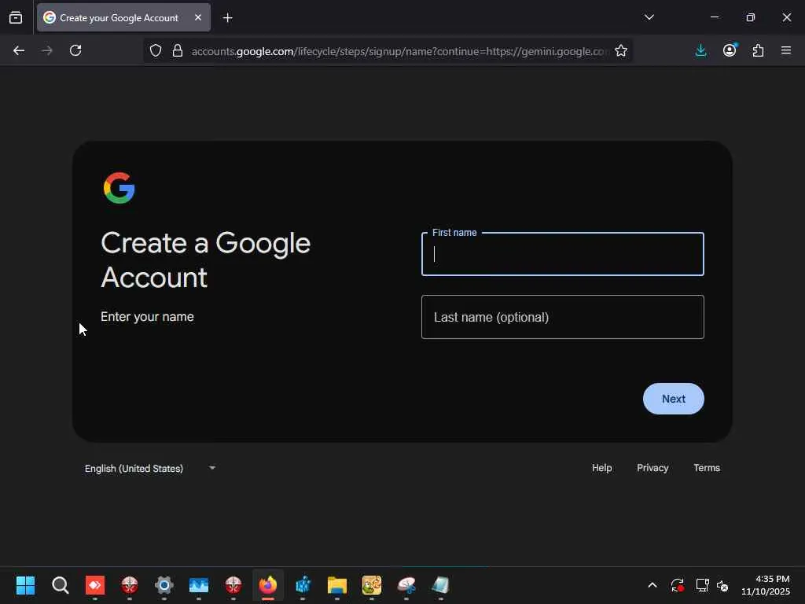This screenshot has width=805, height=604.
Task: Open the blue figures taskbar app
Action: pyautogui.click(x=303, y=585)
